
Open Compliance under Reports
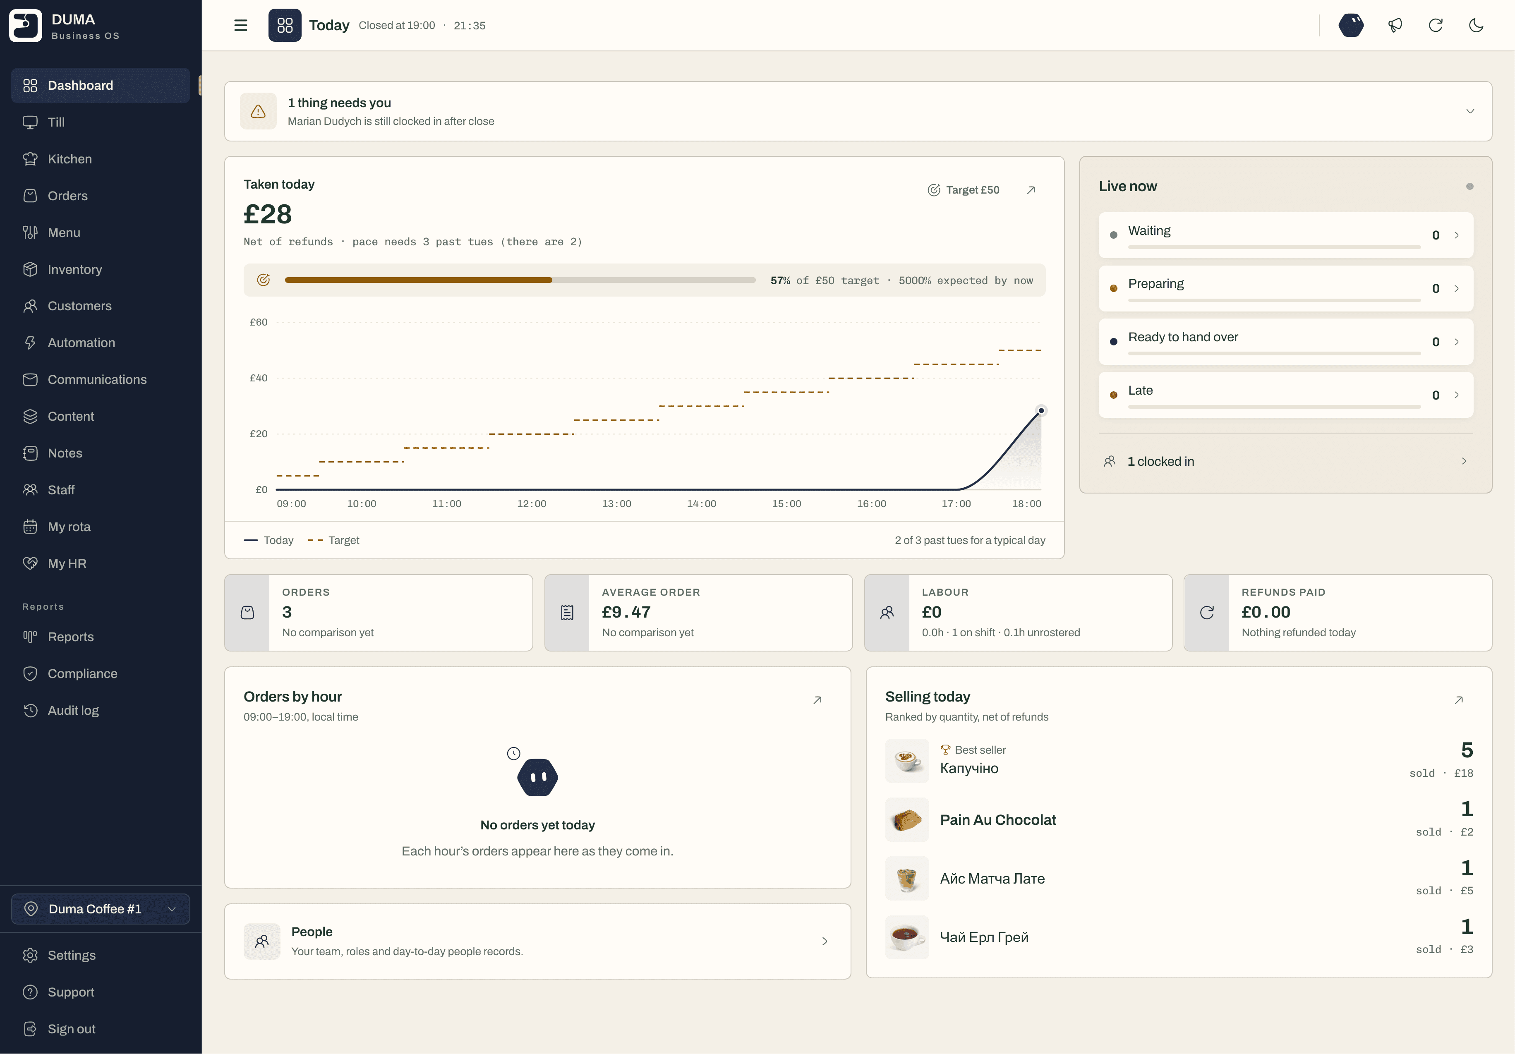[100, 673]
